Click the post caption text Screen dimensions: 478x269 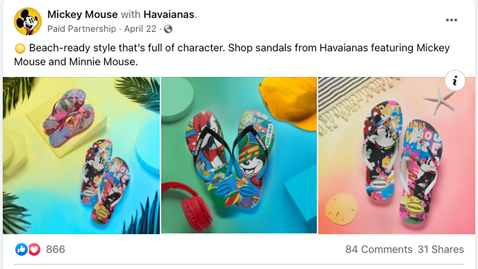point(232,55)
